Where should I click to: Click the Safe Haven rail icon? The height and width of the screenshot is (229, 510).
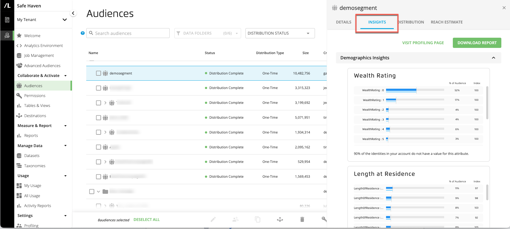pos(7,36)
